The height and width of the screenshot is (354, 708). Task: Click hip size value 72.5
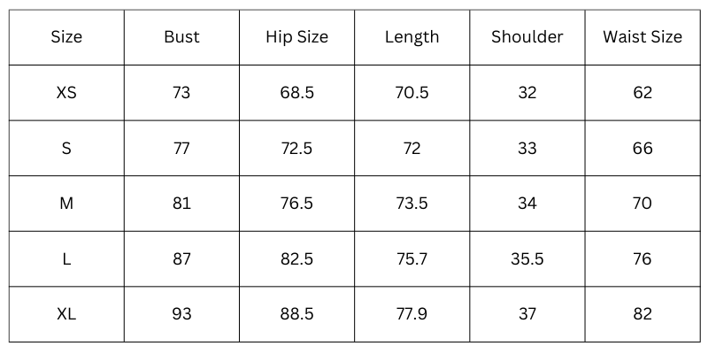pyautogui.click(x=296, y=149)
